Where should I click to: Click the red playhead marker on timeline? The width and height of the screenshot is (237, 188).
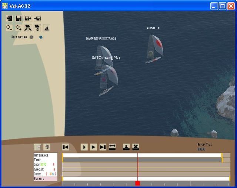coord(137,183)
